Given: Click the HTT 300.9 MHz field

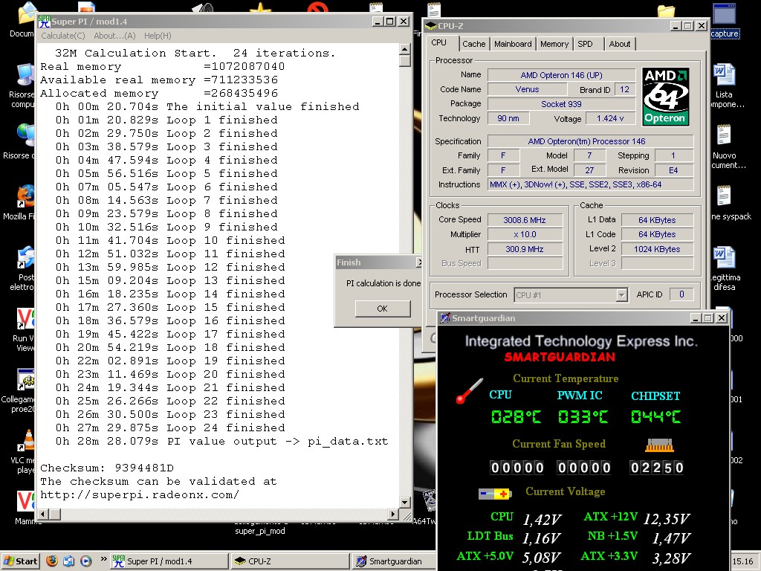Looking at the screenshot, I should coord(525,249).
